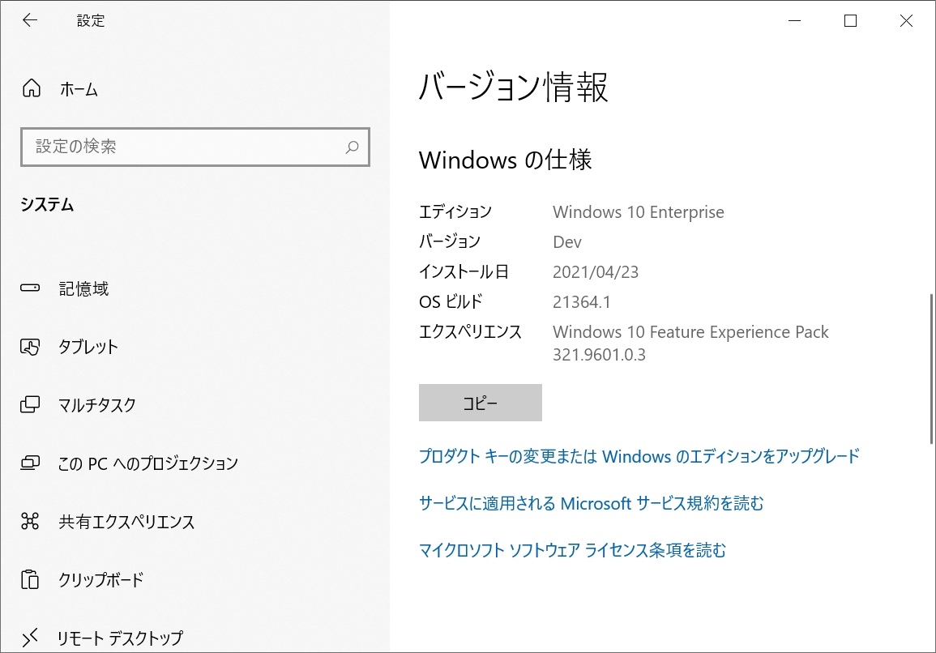Click the 321.9601.0.3 version number

click(599, 355)
